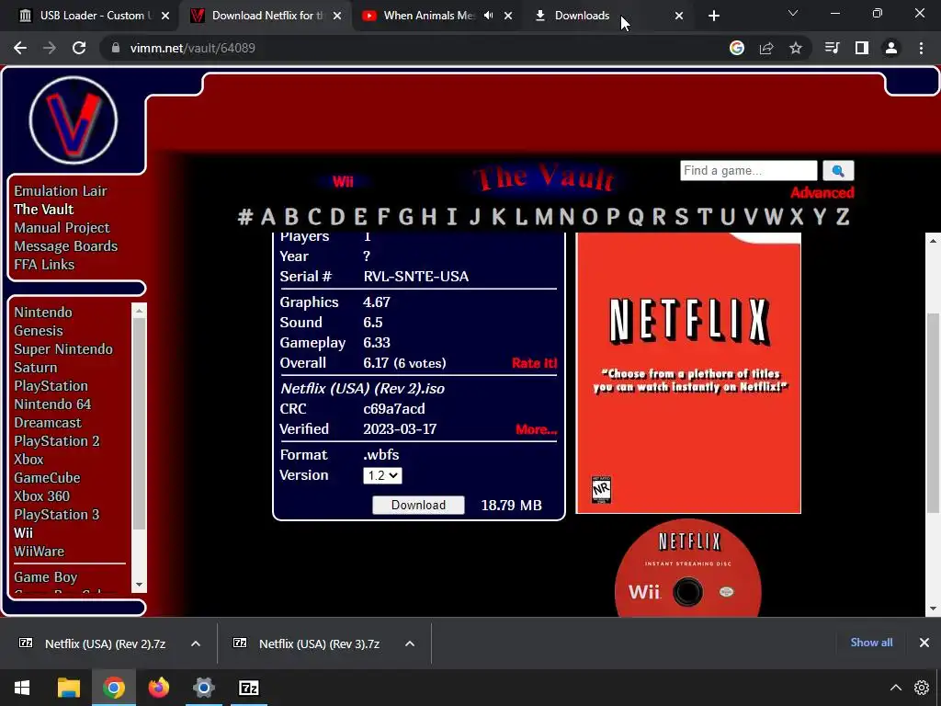
Task: Click the magnifier search button
Action: pos(838,170)
